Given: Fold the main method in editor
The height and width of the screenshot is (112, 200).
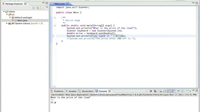Looking at the screenshot, I should coord(55,26).
